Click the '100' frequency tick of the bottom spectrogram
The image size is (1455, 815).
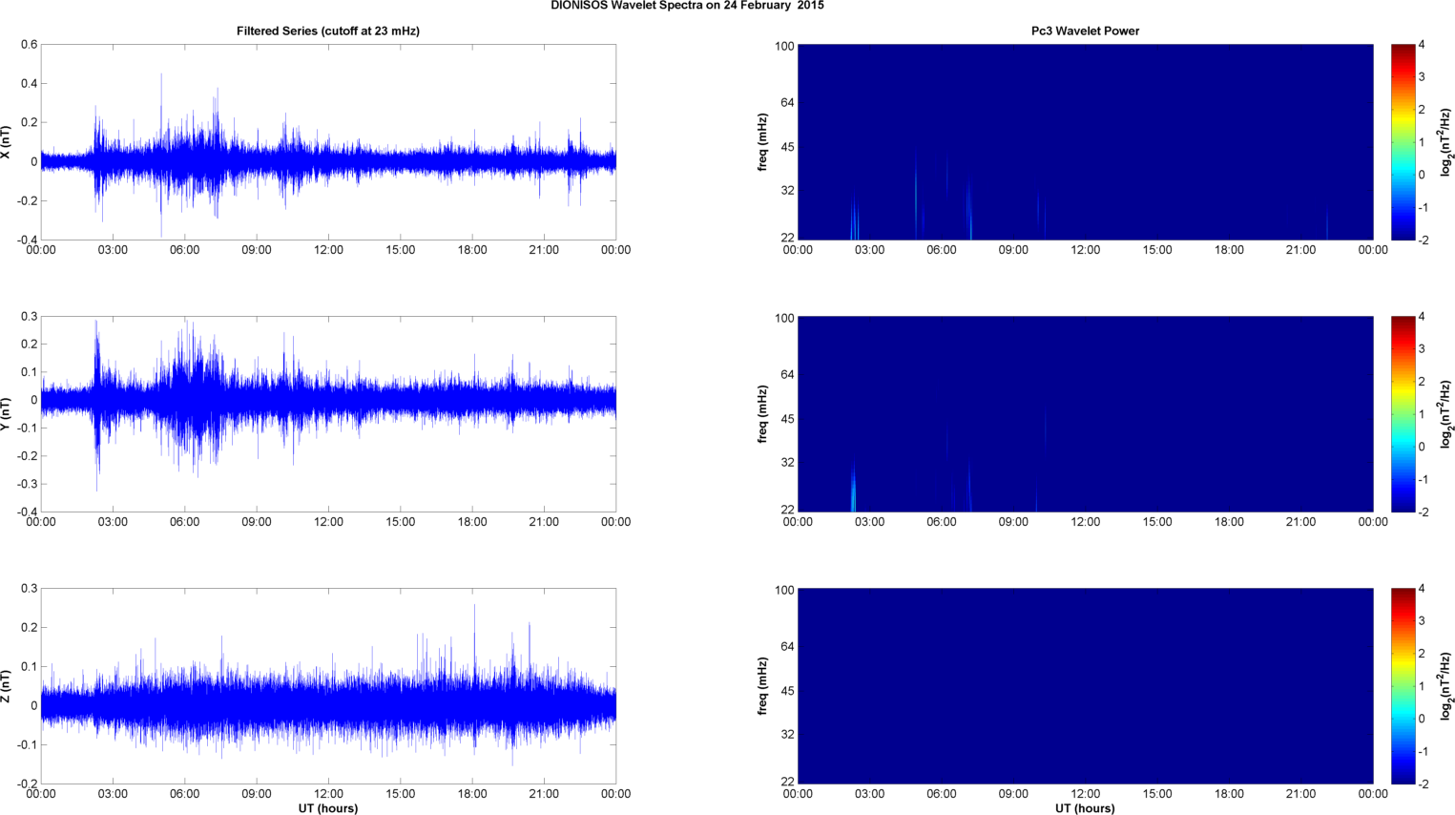pos(784,591)
